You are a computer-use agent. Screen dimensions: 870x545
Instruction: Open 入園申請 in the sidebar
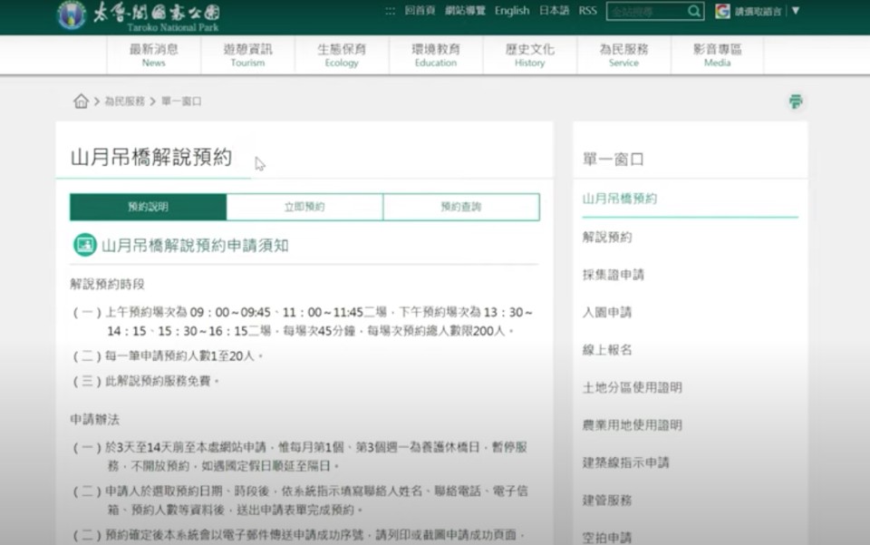click(x=607, y=313)
